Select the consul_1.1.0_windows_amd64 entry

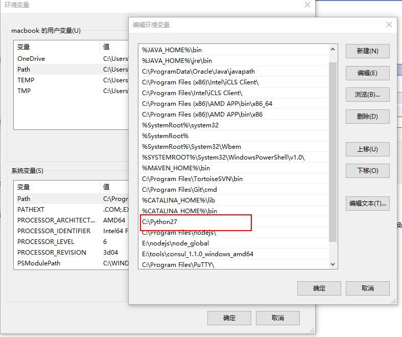pos(233,254)
